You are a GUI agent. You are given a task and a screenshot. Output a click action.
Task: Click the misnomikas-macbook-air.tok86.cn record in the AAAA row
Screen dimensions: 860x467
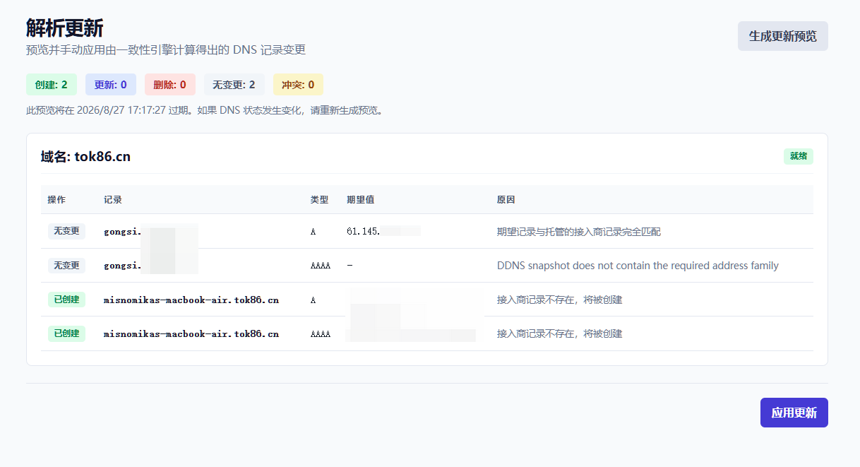[x=191, y=334]
